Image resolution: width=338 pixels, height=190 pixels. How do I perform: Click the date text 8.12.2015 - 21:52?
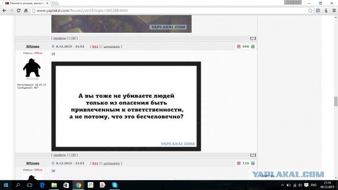[x=70, y=46]
